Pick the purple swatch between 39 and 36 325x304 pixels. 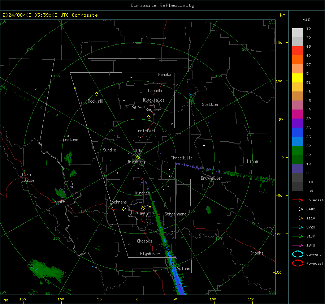pyautogui.click(x=298, y=123)
